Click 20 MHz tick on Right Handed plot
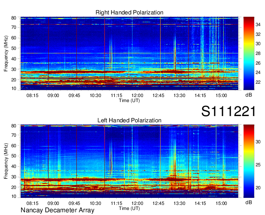The height and width of the screenshot is (215, 265). [x=14, y=80]
